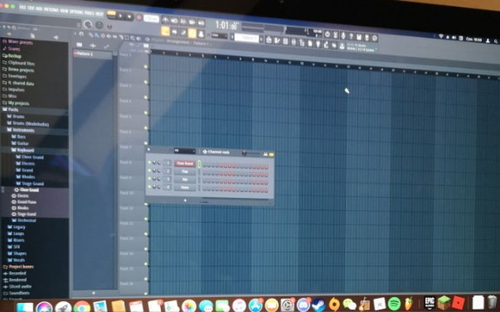Screen dimensions: 500x312
Task: Adjust the channel rack swing slider
Action: (x=251, y=154)
